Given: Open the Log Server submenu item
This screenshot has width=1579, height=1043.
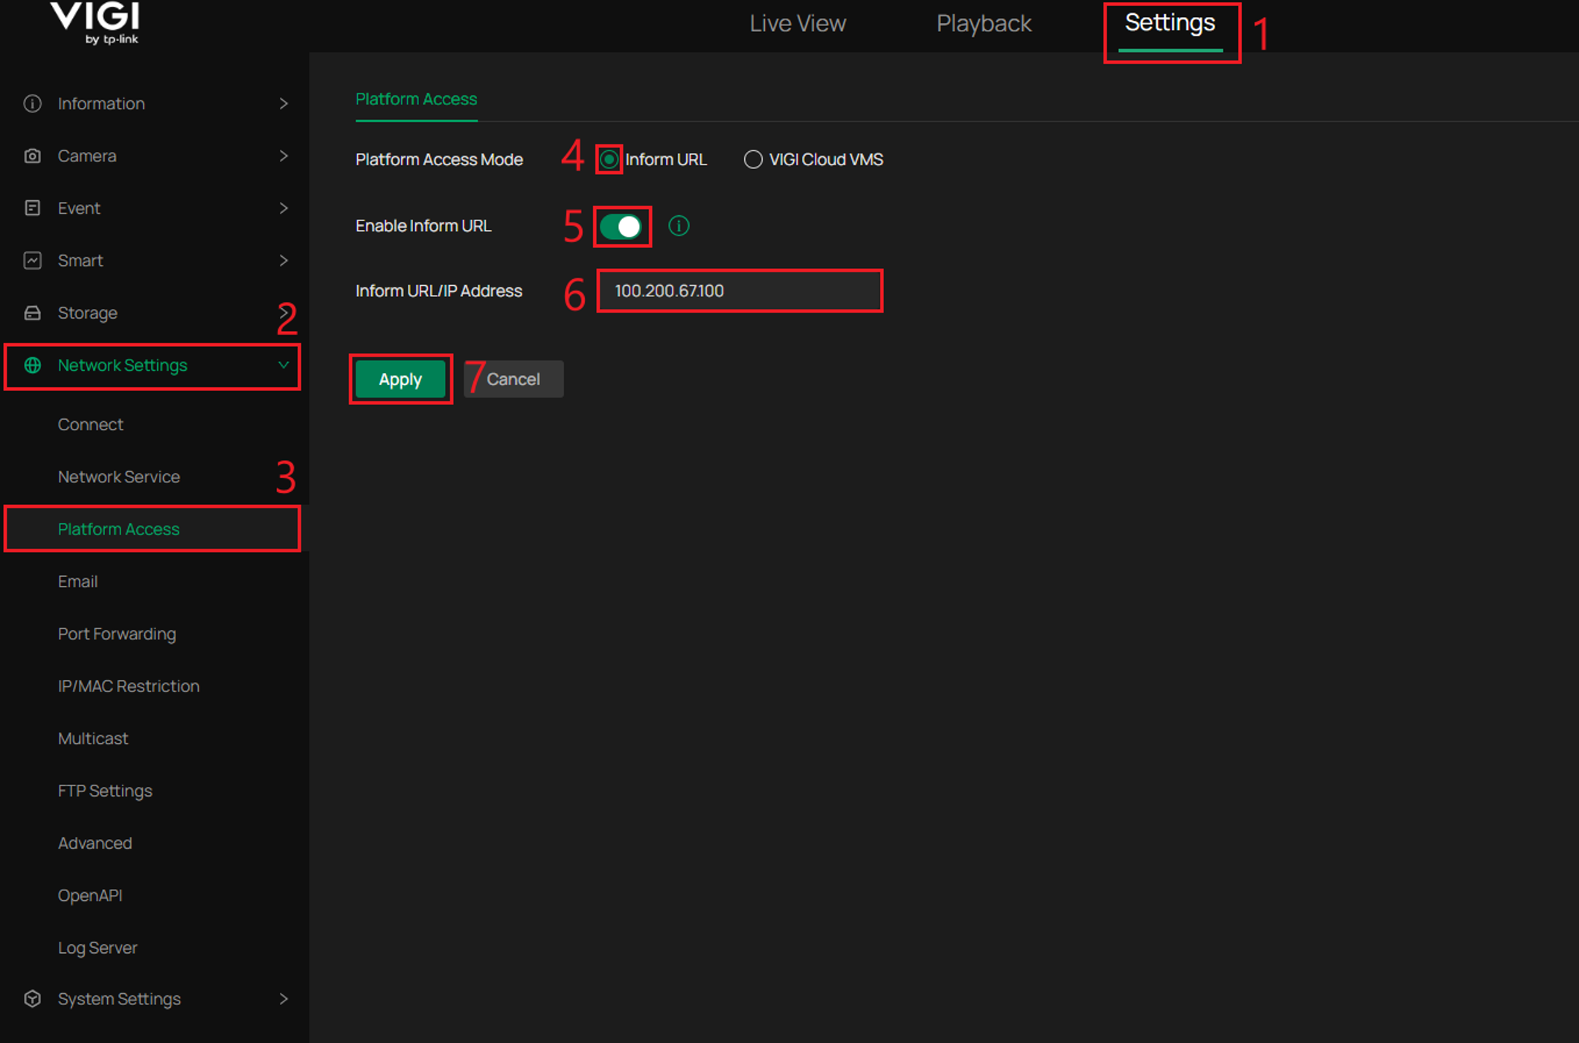Looking at the screenshot, I should [x=97, y=948].
